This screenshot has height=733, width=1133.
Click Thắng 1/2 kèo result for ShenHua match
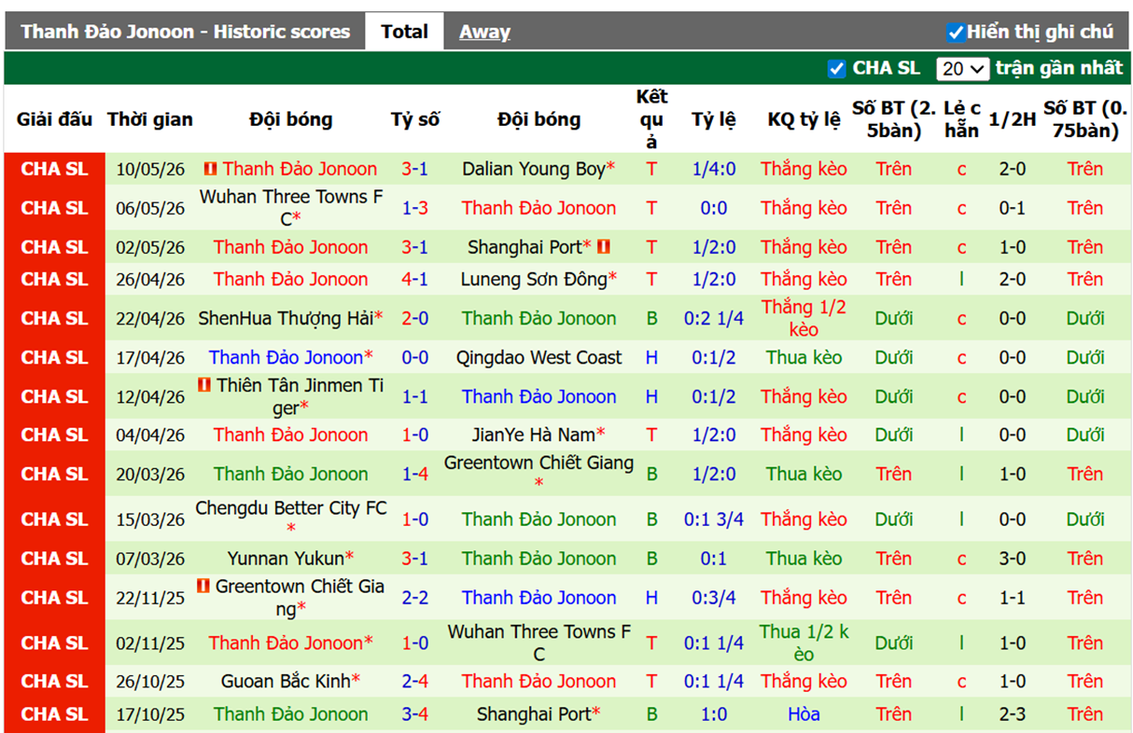pos(804,318)
